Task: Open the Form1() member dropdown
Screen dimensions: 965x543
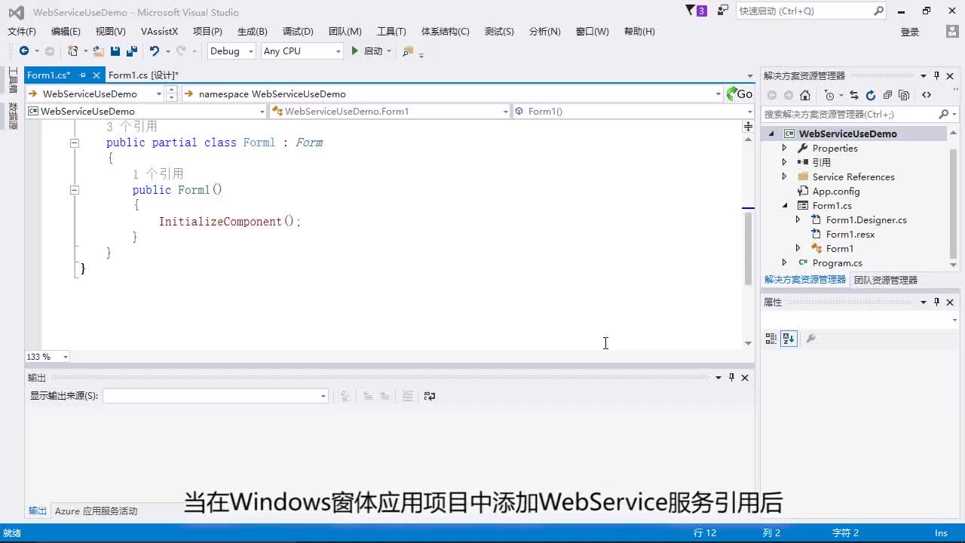Action: click(633, 111)
